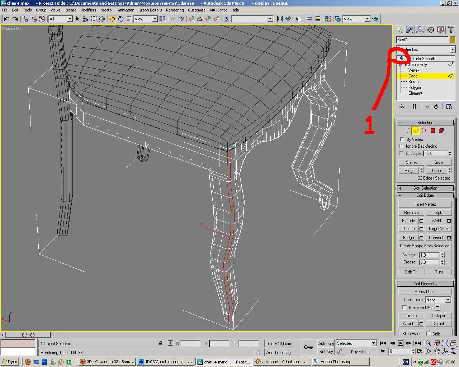Select the Select and Move tool
This screenshot has height=367, width=459.
(x=113, y=19)
